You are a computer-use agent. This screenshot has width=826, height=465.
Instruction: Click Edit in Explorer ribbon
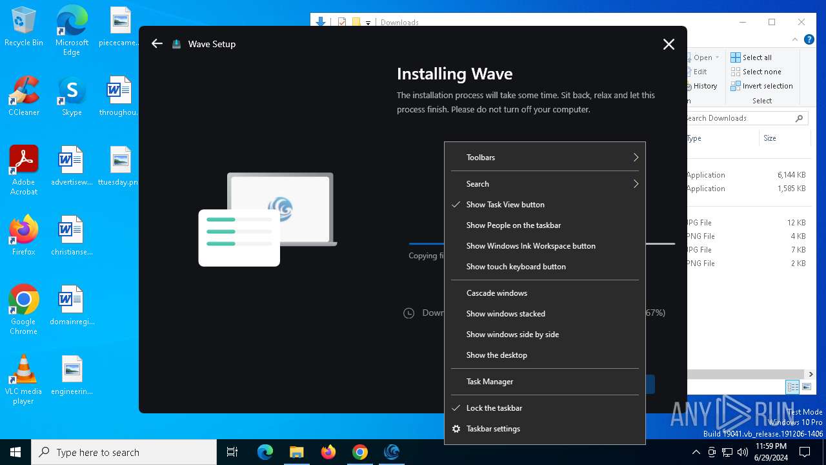(x=699, y=72)
